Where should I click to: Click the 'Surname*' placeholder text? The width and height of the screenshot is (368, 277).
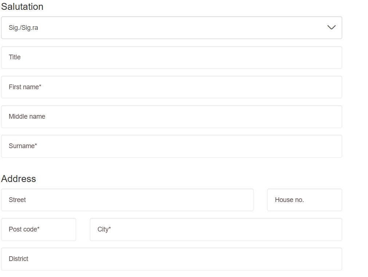[23, 146]
